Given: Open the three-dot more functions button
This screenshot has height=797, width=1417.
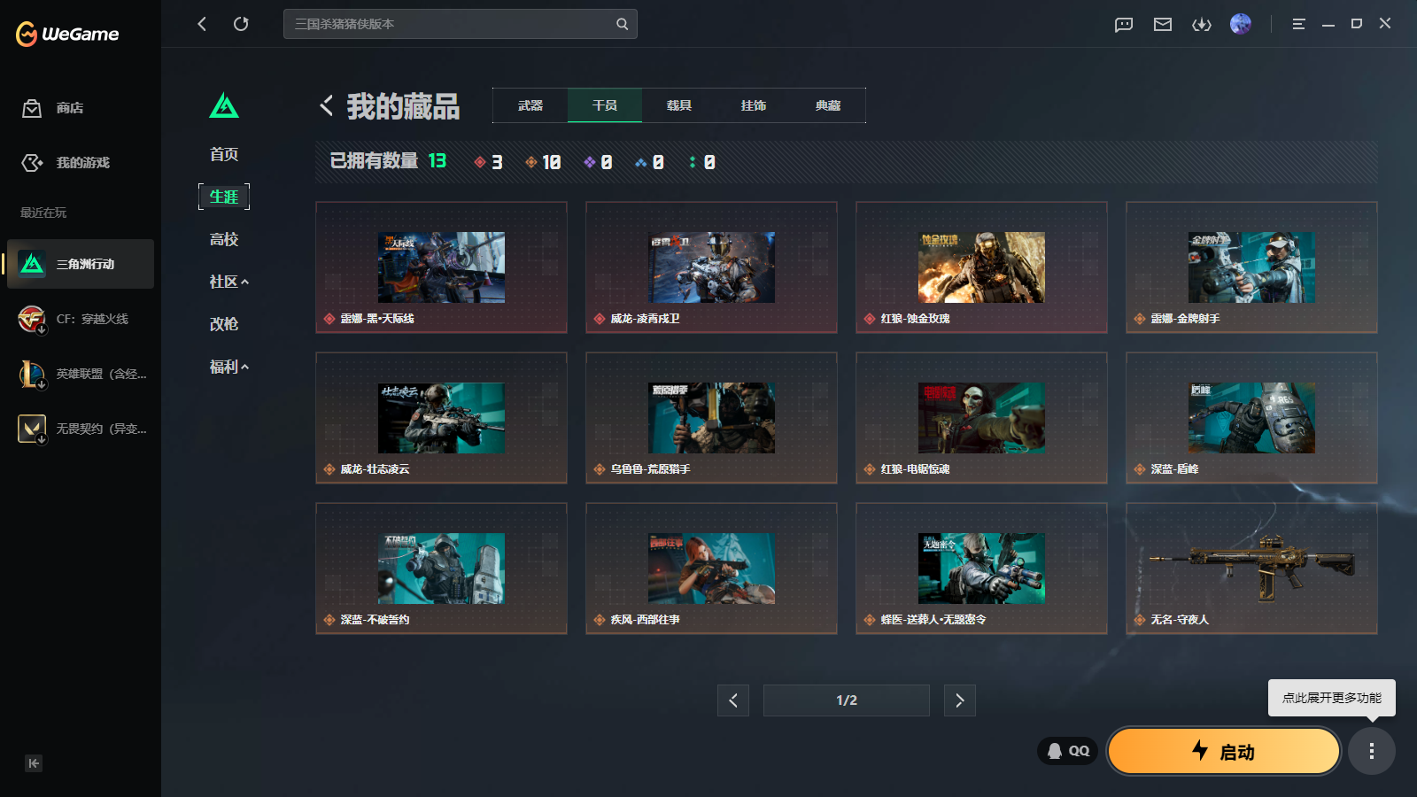Looking at the screenshot, I should tap(1372, 751).
